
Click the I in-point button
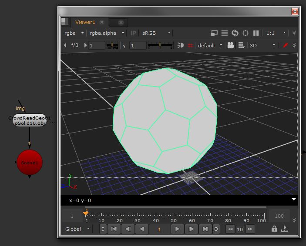[x=103, y=229]
